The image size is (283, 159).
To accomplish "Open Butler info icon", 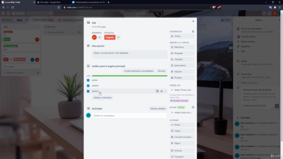I will click(193, 107).
